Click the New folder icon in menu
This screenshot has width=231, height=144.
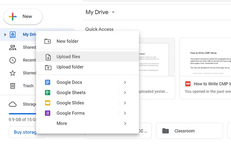[47, 41]
